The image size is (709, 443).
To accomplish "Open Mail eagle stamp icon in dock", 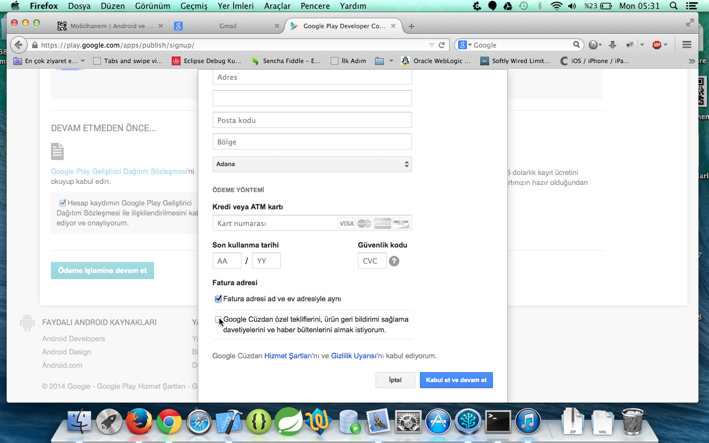I will [x=378, y=423].
